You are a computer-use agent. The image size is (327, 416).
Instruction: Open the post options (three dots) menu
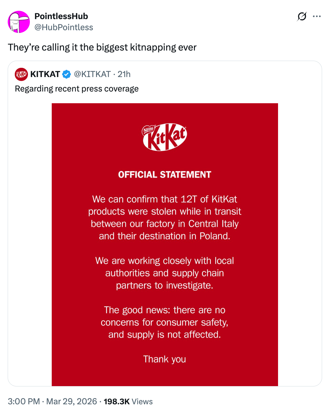317,16
